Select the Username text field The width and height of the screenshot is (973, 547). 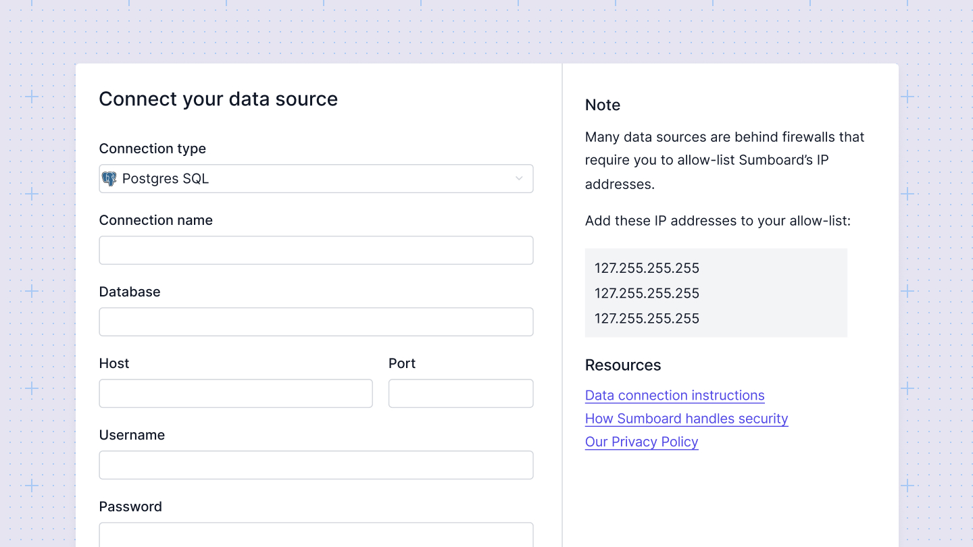coord(316,465)
